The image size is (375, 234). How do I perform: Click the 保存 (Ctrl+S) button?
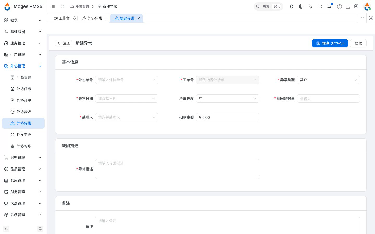coord(330,43)
